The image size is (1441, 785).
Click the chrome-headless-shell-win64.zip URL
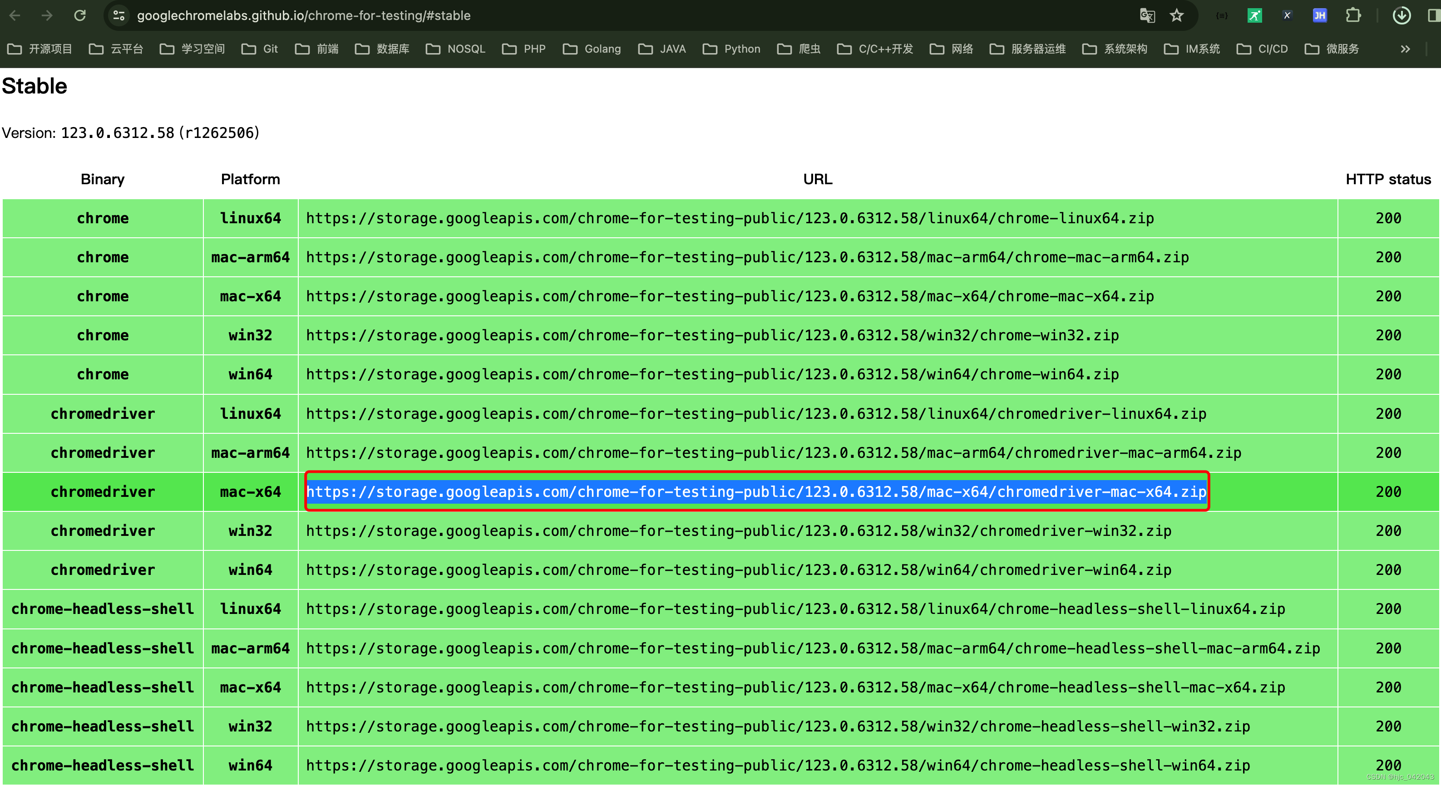click(778, 765)
